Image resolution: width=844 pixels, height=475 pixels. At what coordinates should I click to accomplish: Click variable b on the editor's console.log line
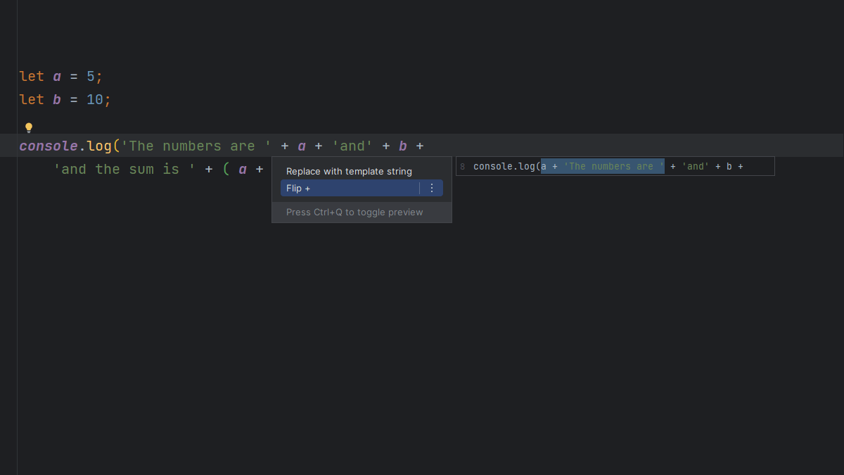403,146
